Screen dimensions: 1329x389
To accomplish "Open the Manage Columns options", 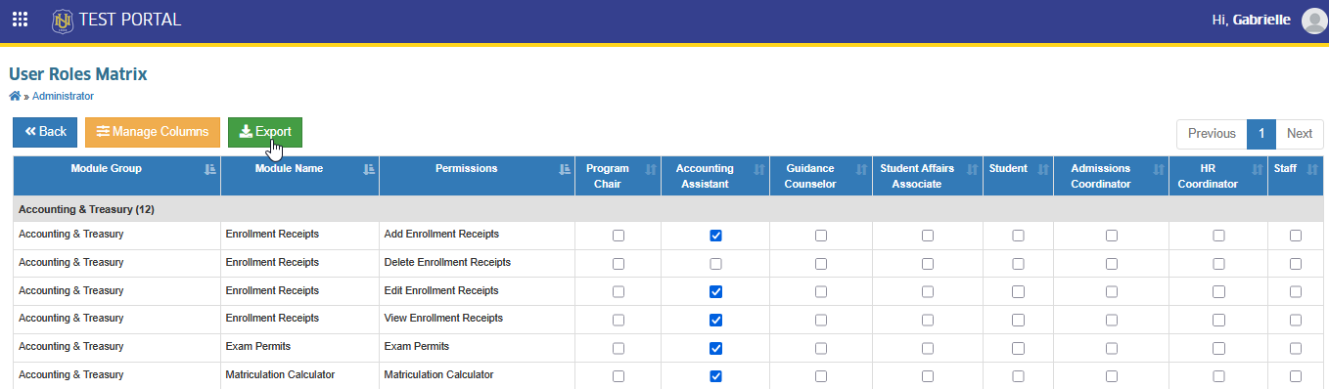I will pyautogui.click(x=153, y=132).
